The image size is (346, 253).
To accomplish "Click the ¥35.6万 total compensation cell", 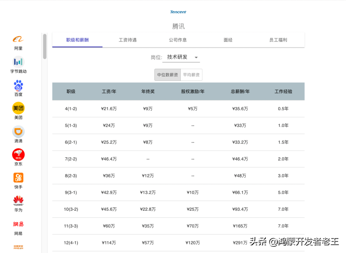I will [x=240, y=109].
